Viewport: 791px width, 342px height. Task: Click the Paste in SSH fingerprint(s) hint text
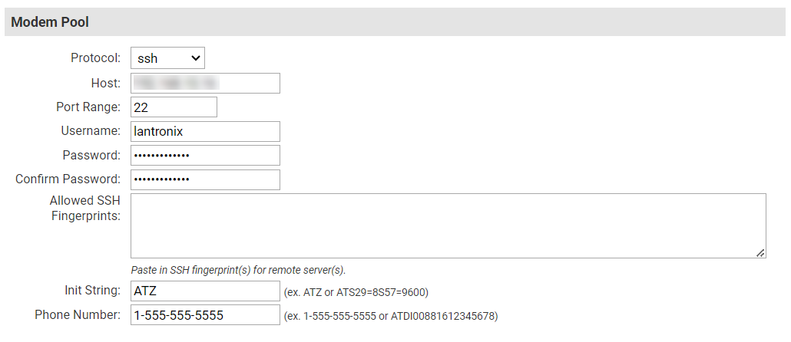(x=238, y=270)
